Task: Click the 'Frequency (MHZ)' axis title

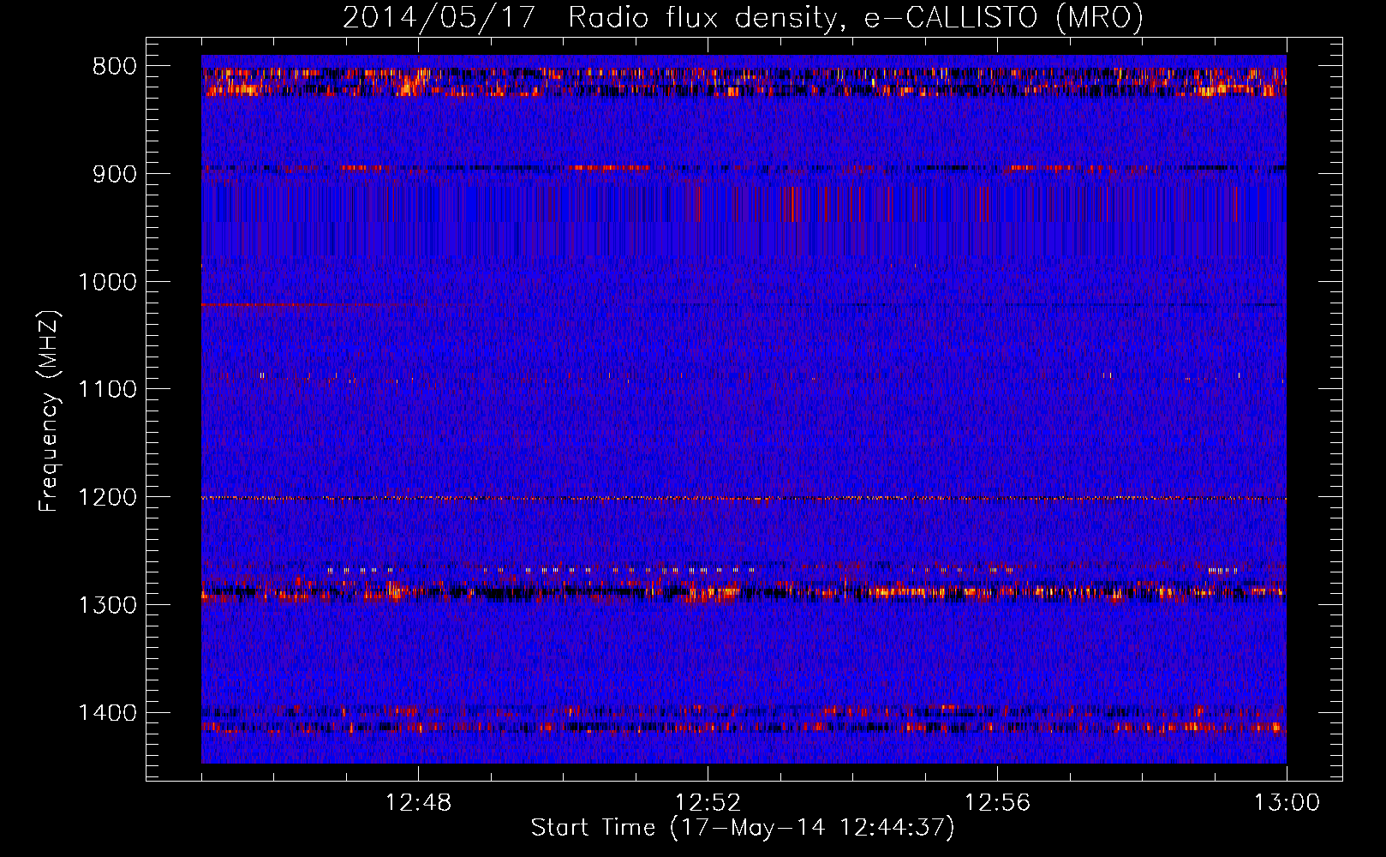Action: click(49, 411)
